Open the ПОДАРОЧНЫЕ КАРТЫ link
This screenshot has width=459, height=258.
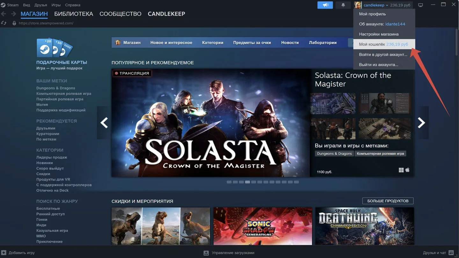pos(62,62)
